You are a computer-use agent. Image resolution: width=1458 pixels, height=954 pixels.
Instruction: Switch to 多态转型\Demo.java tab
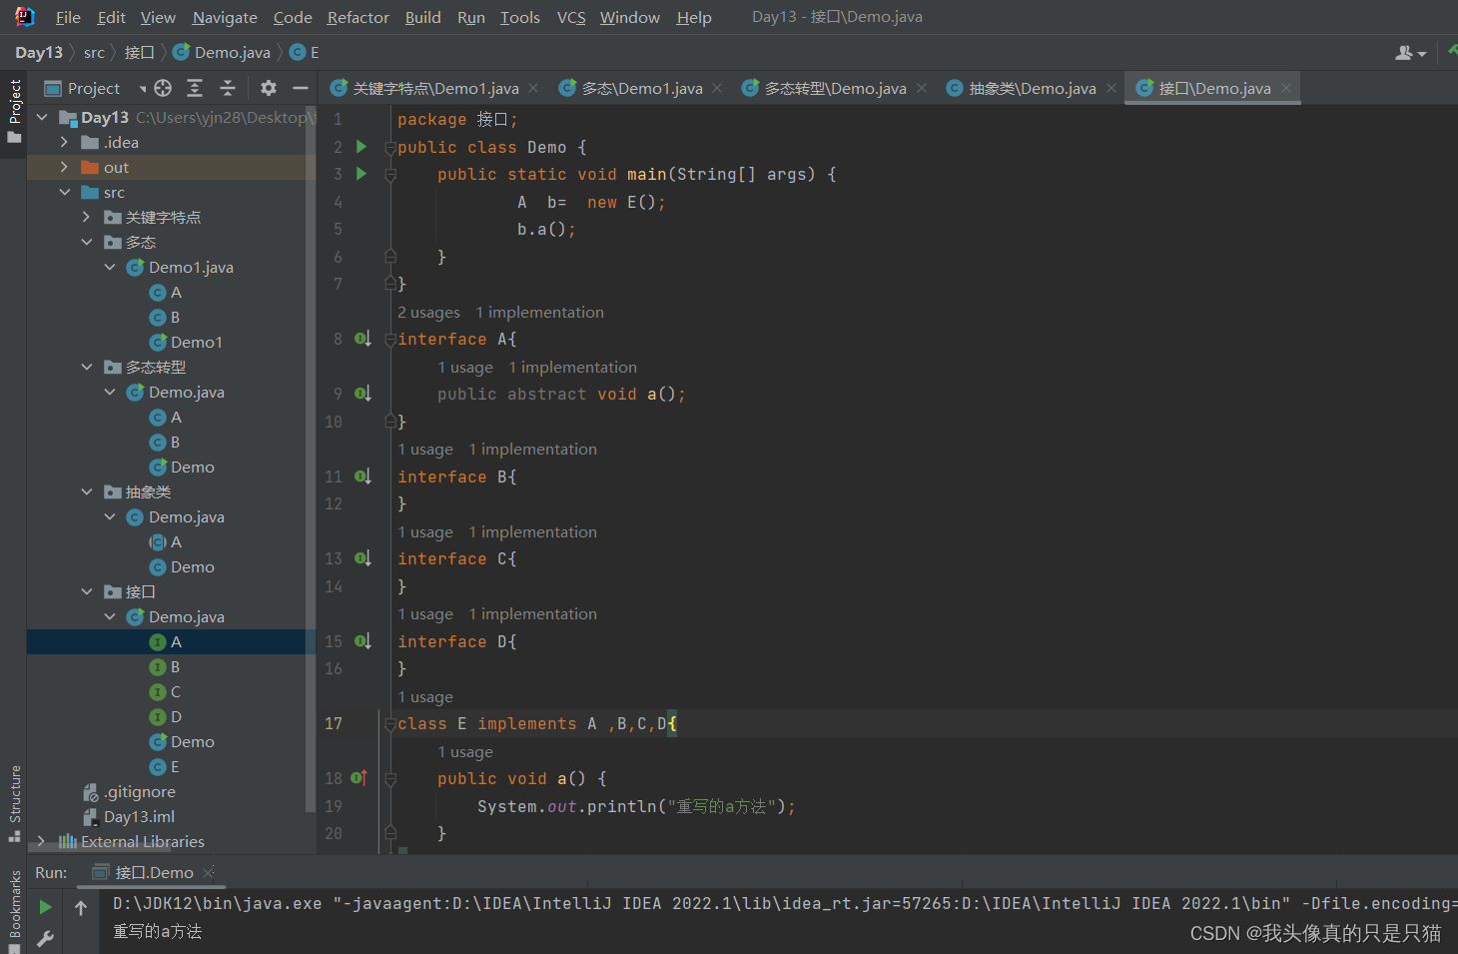point(835,88)
